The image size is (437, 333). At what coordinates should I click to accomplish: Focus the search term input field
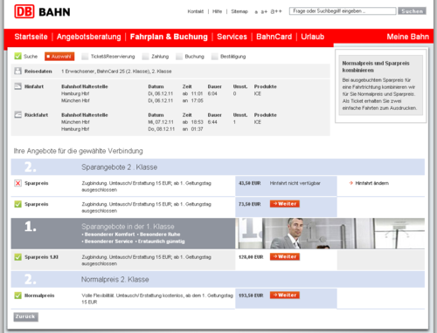[343, 11]
